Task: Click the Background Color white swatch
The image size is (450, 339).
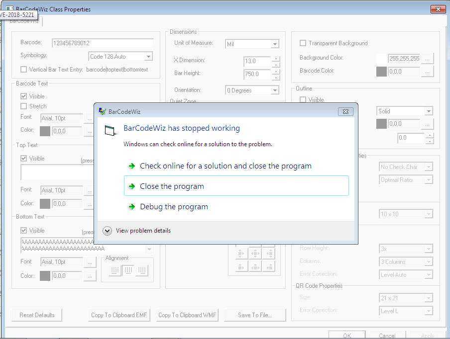Action: [x=381, y=59]
